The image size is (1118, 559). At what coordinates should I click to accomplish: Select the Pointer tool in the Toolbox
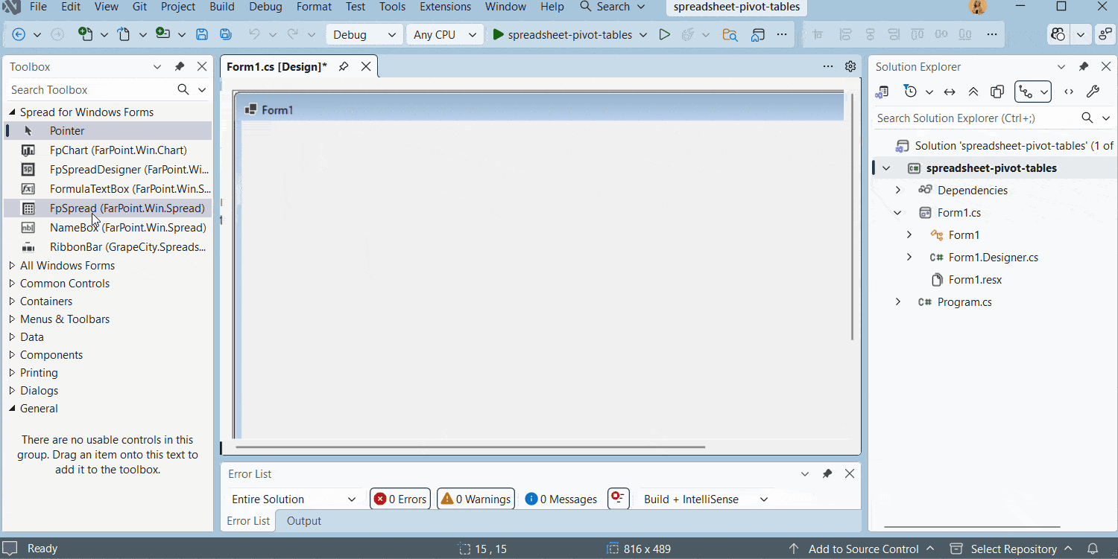67,130
